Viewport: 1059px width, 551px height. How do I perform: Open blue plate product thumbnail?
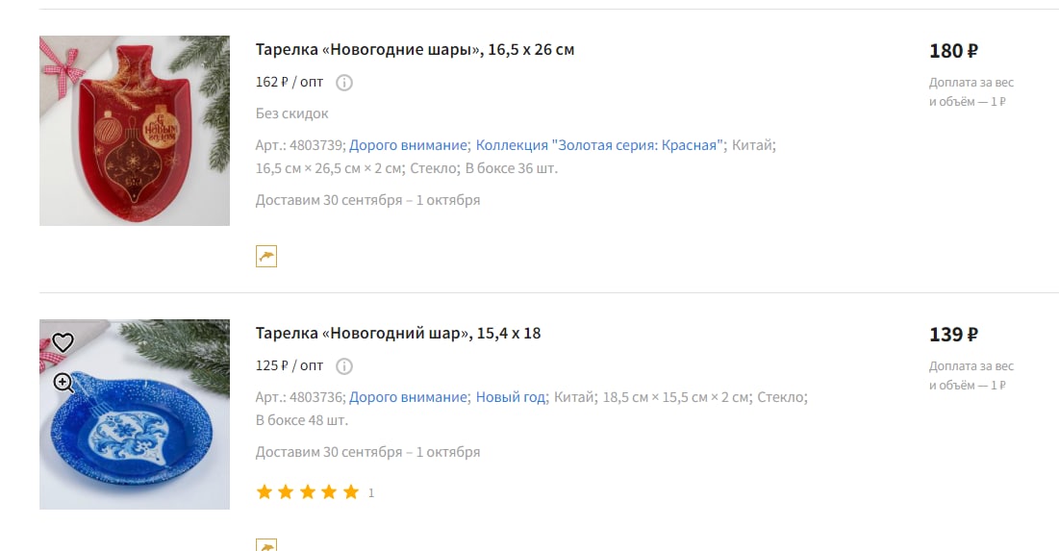[135, 413]
